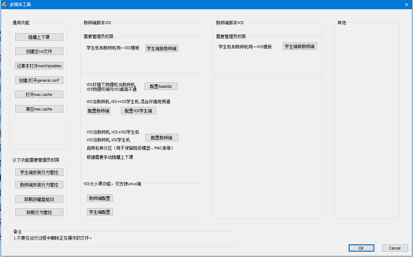Image resolution: width=413 pixels, height=257 pixels.
Task: Click 学生端配置 under VDI大小课功能
Action: (x=100, y=212)
